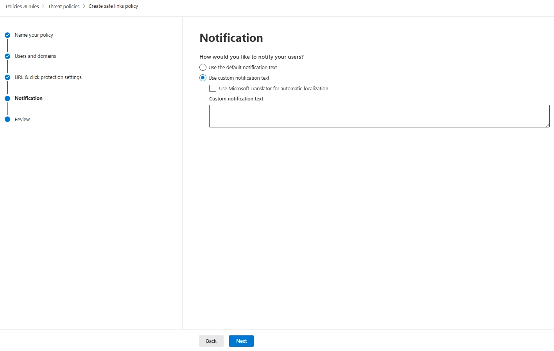554x351 pixels.
Task: Click the checkmark icon beside URL & click protection settings
Action: click(x=7, y=77)
